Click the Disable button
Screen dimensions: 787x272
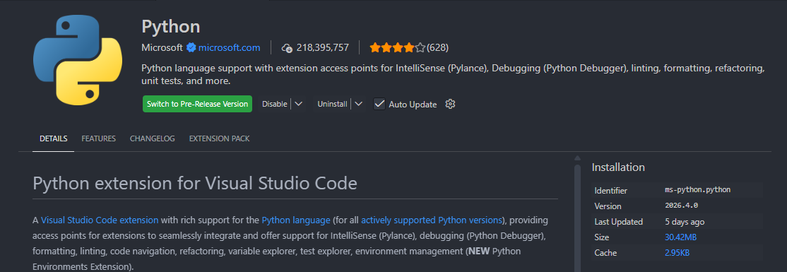point(275,104)
